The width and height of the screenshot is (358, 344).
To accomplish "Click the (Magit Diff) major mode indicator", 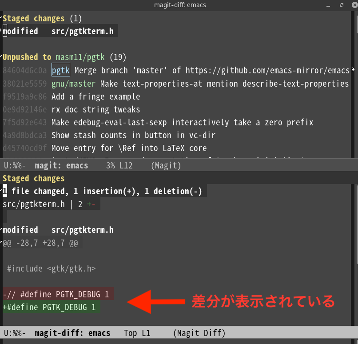I will (199, 333).
